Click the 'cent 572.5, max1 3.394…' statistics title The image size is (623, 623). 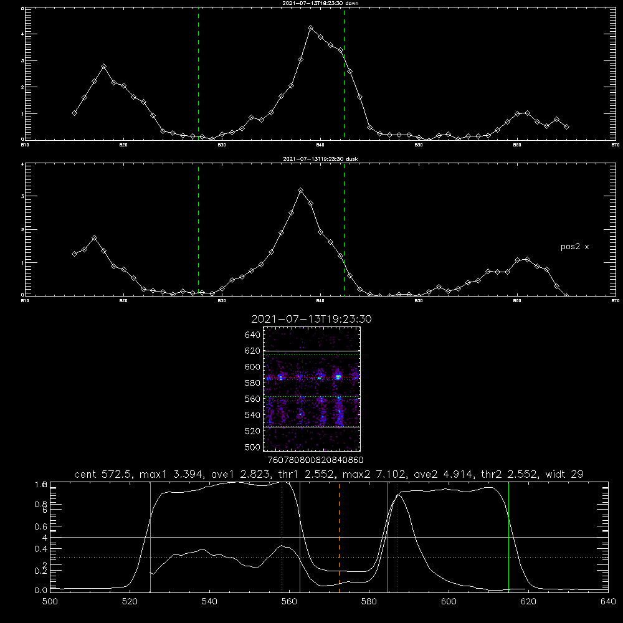pyautogui.click(x=328, y=474)
